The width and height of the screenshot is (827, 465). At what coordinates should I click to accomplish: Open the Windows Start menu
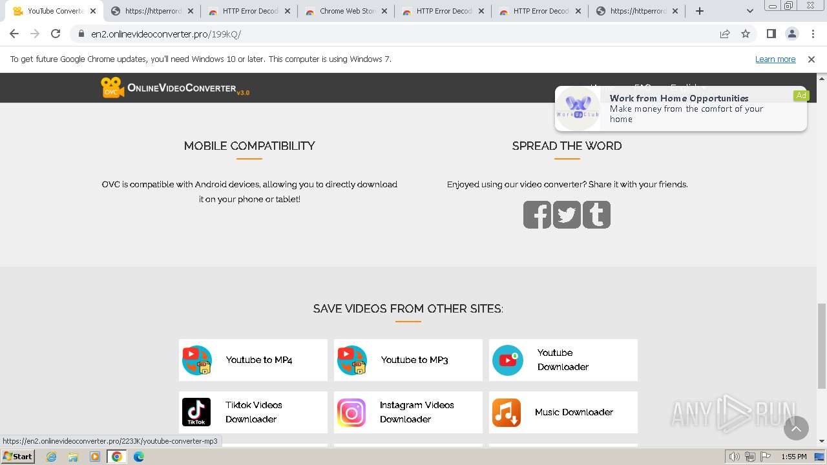point(17,457)
